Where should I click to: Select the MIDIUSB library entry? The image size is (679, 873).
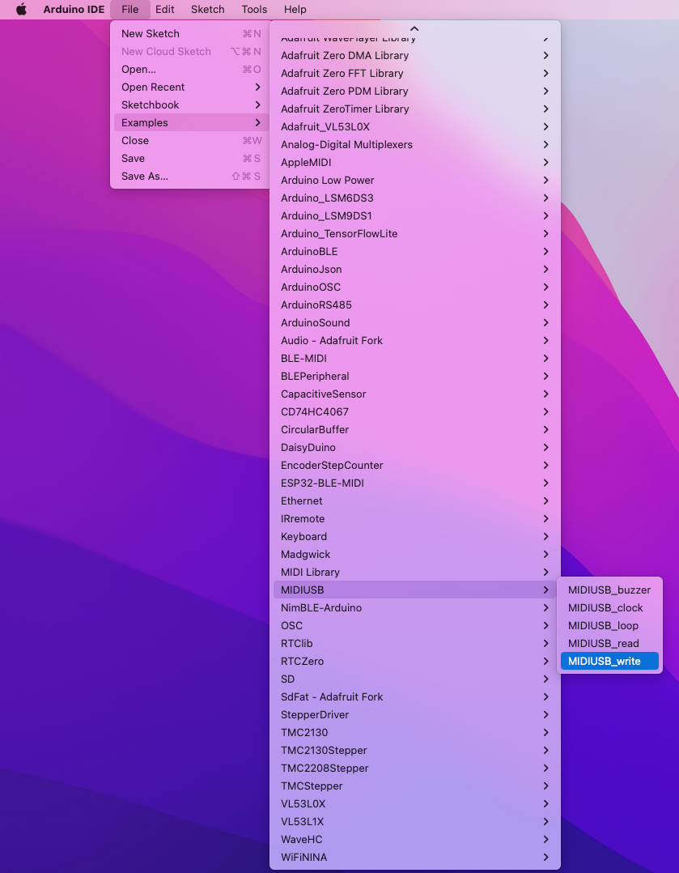coord(414,590)
